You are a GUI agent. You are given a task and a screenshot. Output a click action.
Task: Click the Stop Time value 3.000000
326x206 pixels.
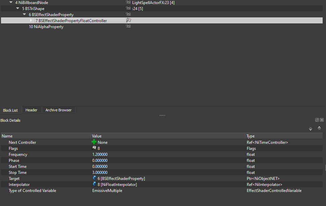point(100,173)
